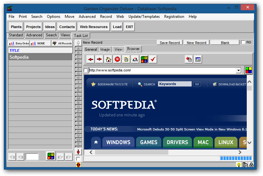Open the Advanced menu in menu bar
Screen dimensions: 263x176
[87, 17]
